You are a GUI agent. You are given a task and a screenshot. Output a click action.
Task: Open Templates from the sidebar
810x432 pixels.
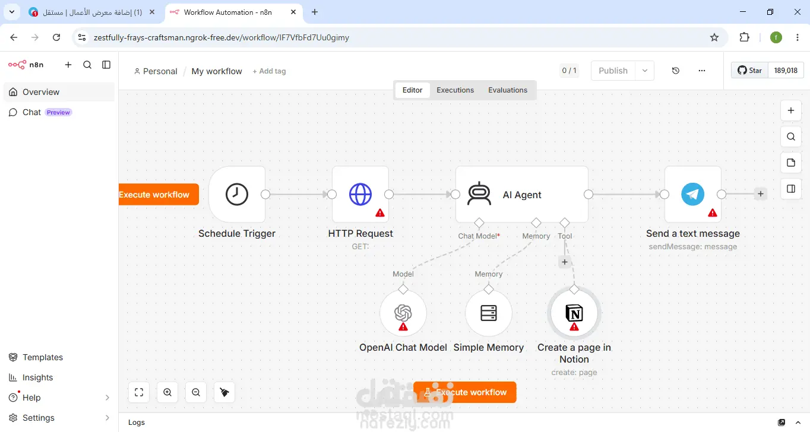click(59, 357)
